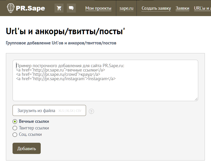Open the Мои проекты menu link

click(x=98, y=8)
